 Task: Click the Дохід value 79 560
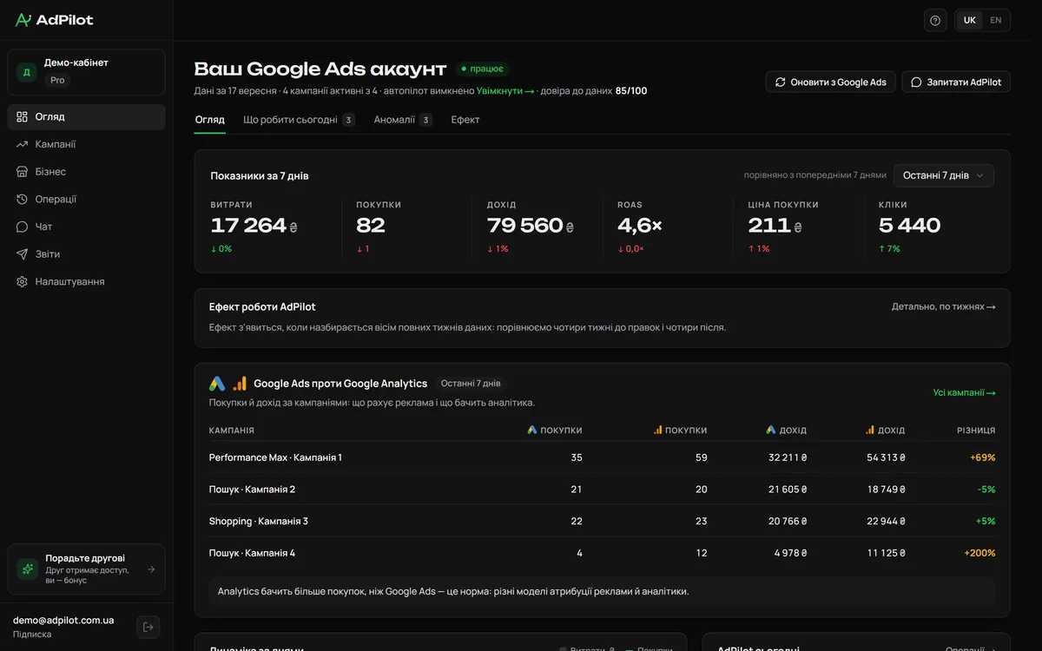click(524, 226)
